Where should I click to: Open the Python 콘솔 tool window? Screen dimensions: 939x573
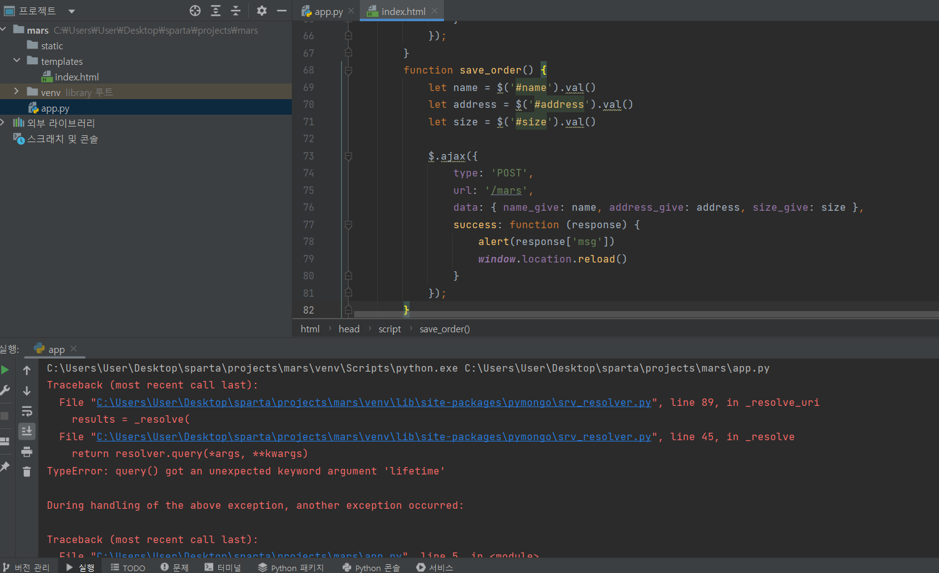[372, 567]
